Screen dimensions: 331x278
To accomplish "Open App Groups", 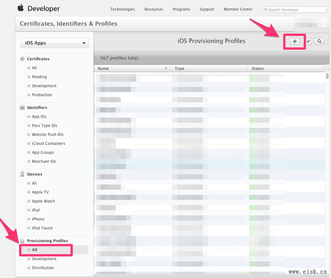I will (43, 152).
